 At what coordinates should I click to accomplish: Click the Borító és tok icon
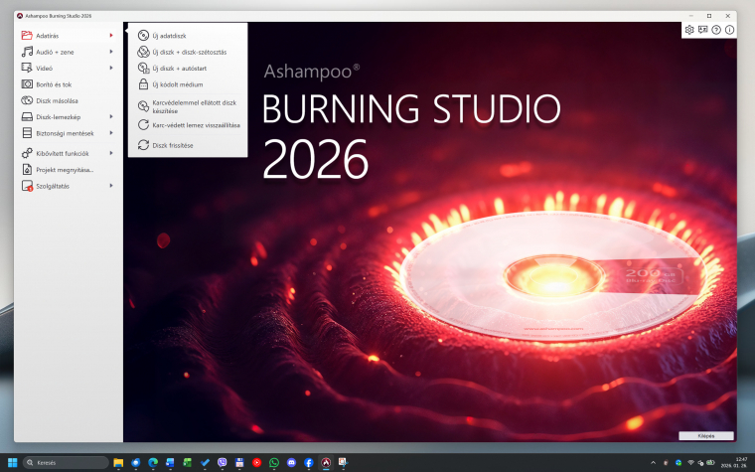coord(28,84)
